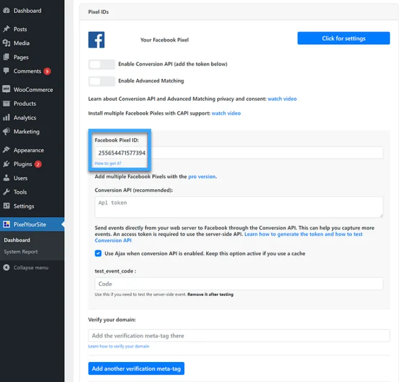Viewport: 405px width, 382px height.
Task: Click the Analytics bar chart icon
Action: pos(6,118)
